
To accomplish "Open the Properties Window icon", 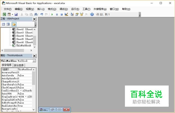I will point(77,14).
